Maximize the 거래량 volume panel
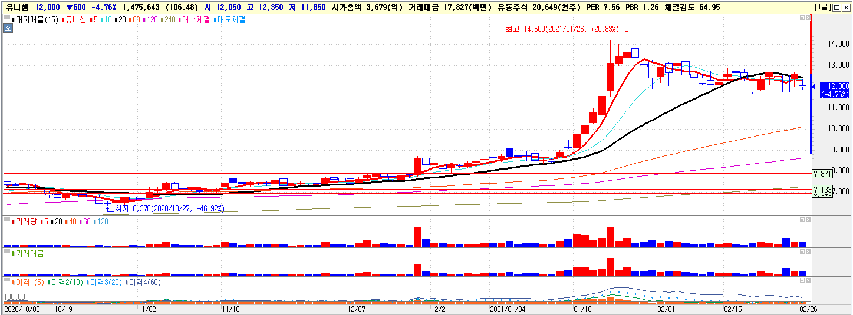The image size is (853, 315). tap(802, 220)
